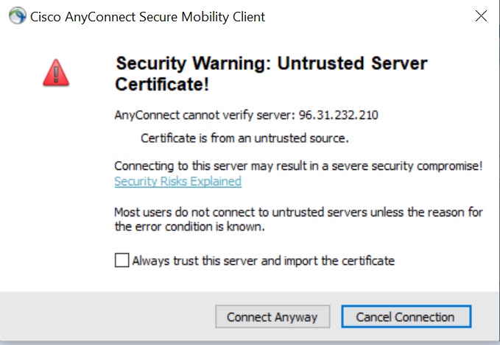Click the Cisco AnyConnect globe icon
This screenshot has width=500, height=345.
[17, 15]
